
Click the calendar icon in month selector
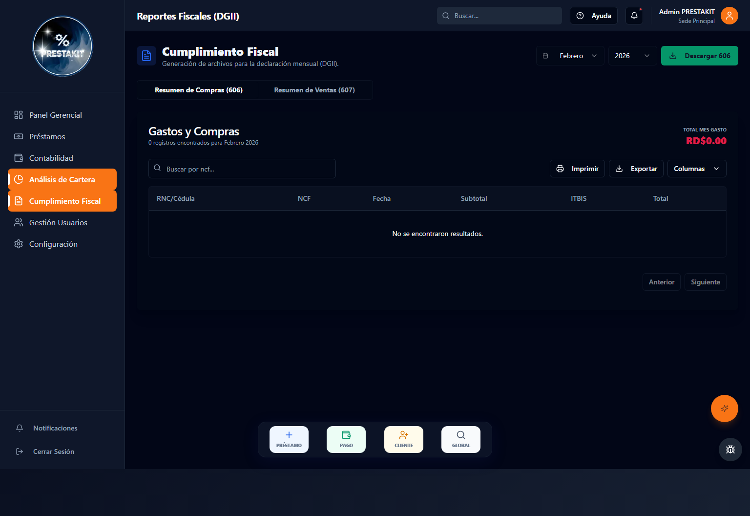(x=545, y=56)
